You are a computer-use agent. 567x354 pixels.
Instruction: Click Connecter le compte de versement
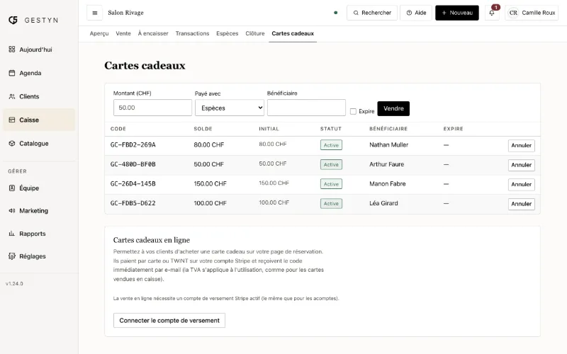pyautogui.click(x=169, y=321)
